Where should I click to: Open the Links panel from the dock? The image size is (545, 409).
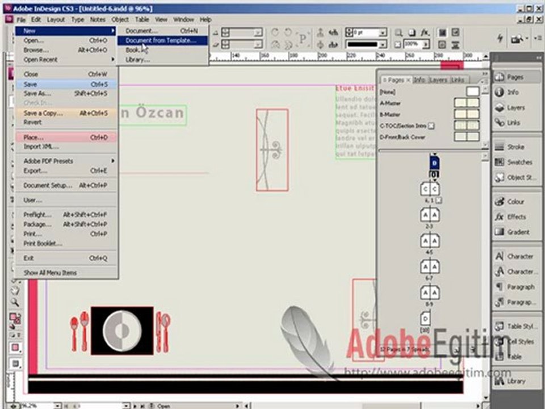(516, 123)
